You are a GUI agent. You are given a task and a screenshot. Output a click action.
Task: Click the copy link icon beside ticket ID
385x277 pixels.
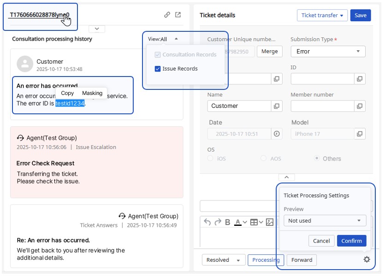point(167,15)
